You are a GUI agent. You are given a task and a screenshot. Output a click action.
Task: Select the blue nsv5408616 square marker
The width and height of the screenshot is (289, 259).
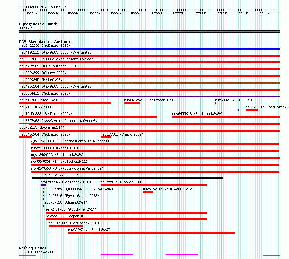click(44, 199)
